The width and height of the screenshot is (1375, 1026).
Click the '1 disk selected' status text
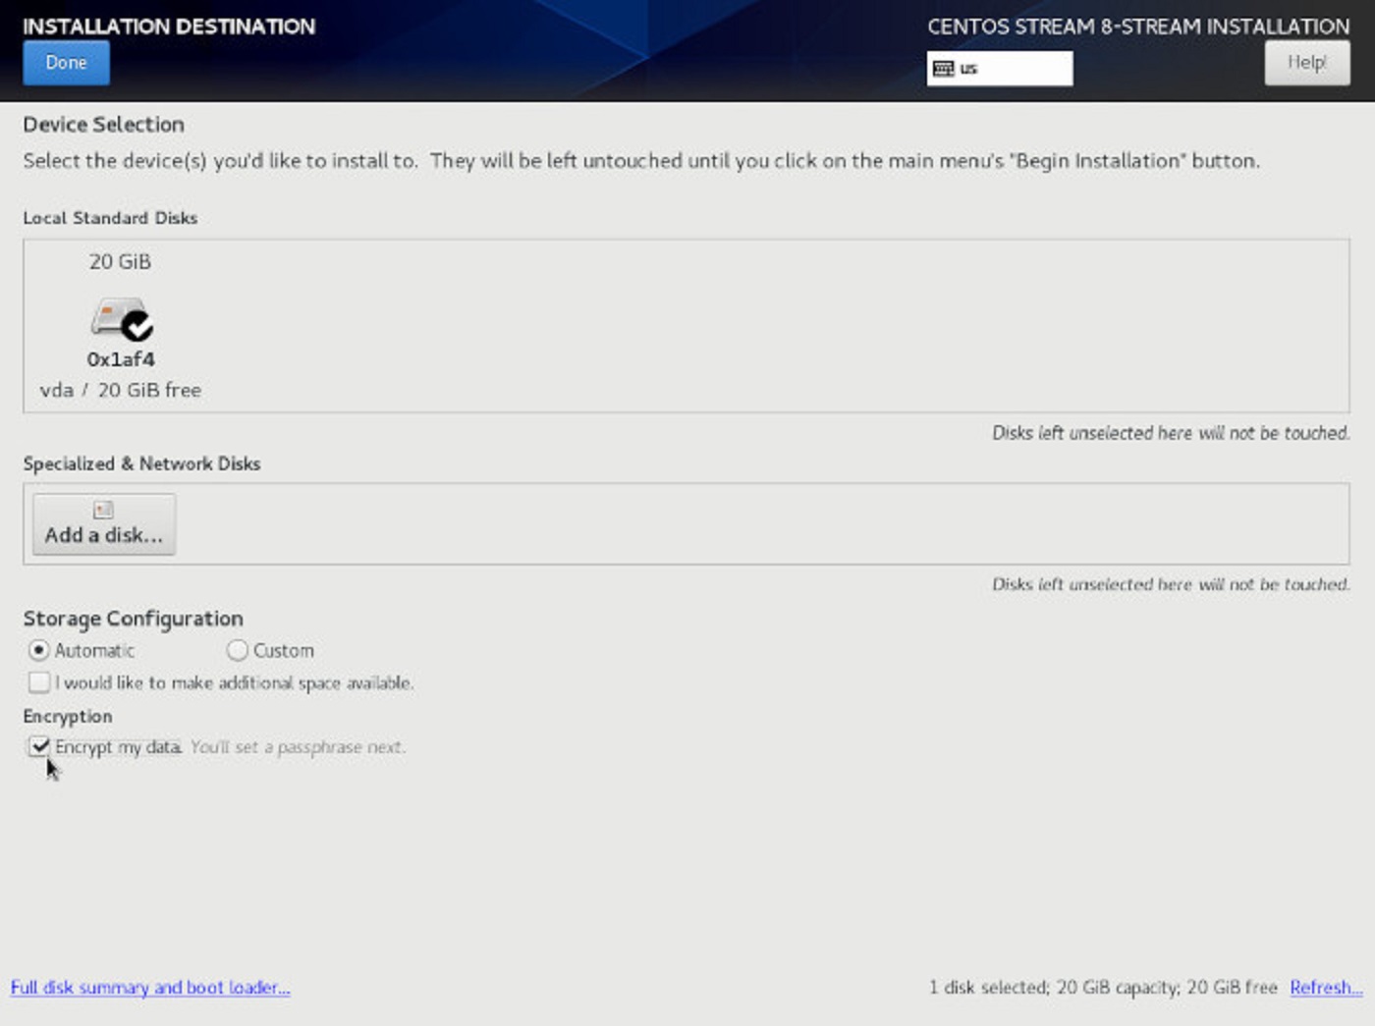[1102, 988]
